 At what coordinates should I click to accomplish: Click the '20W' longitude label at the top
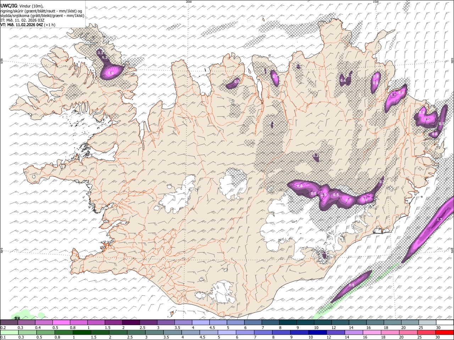pyautogui.click(x=189, y=2)
